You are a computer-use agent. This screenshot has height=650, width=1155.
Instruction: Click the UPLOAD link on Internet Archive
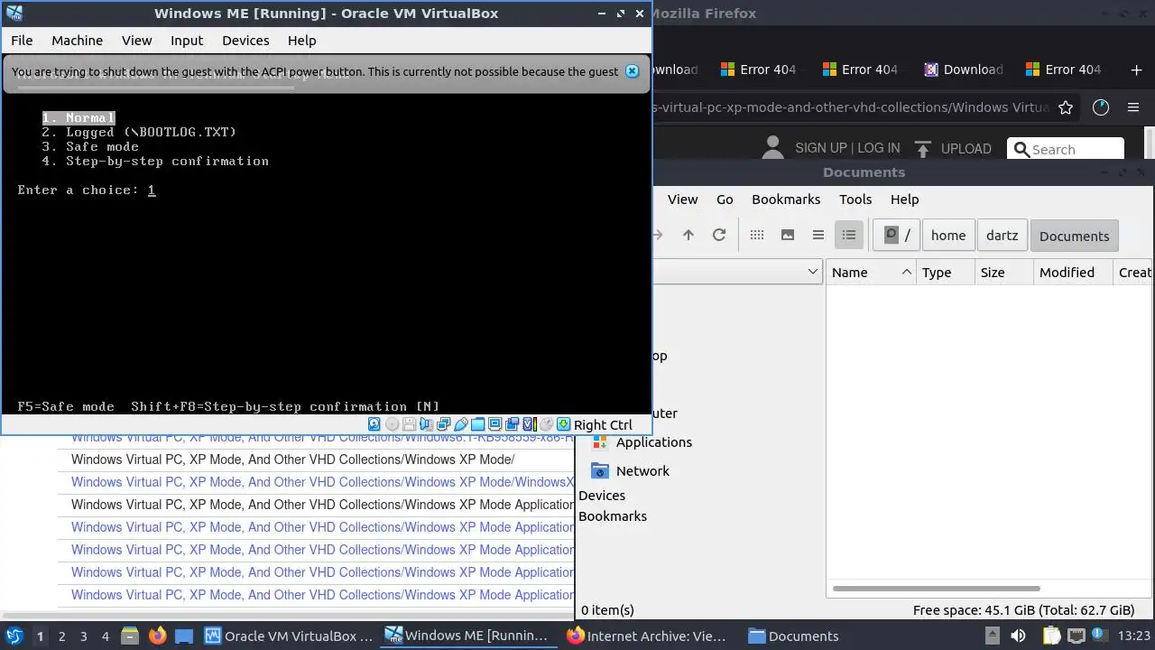click(x=953, y=148)
